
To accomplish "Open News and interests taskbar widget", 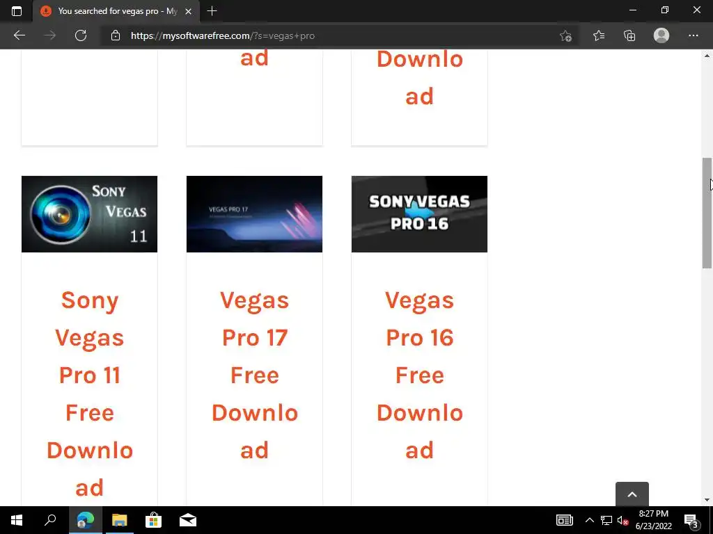I will point(564,520).
